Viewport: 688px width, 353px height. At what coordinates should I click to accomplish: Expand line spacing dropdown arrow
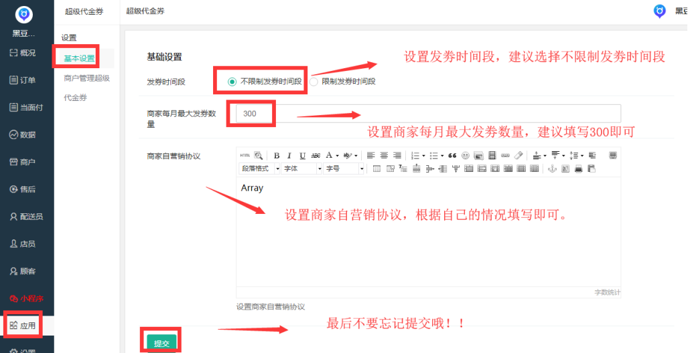click(581, 156)
